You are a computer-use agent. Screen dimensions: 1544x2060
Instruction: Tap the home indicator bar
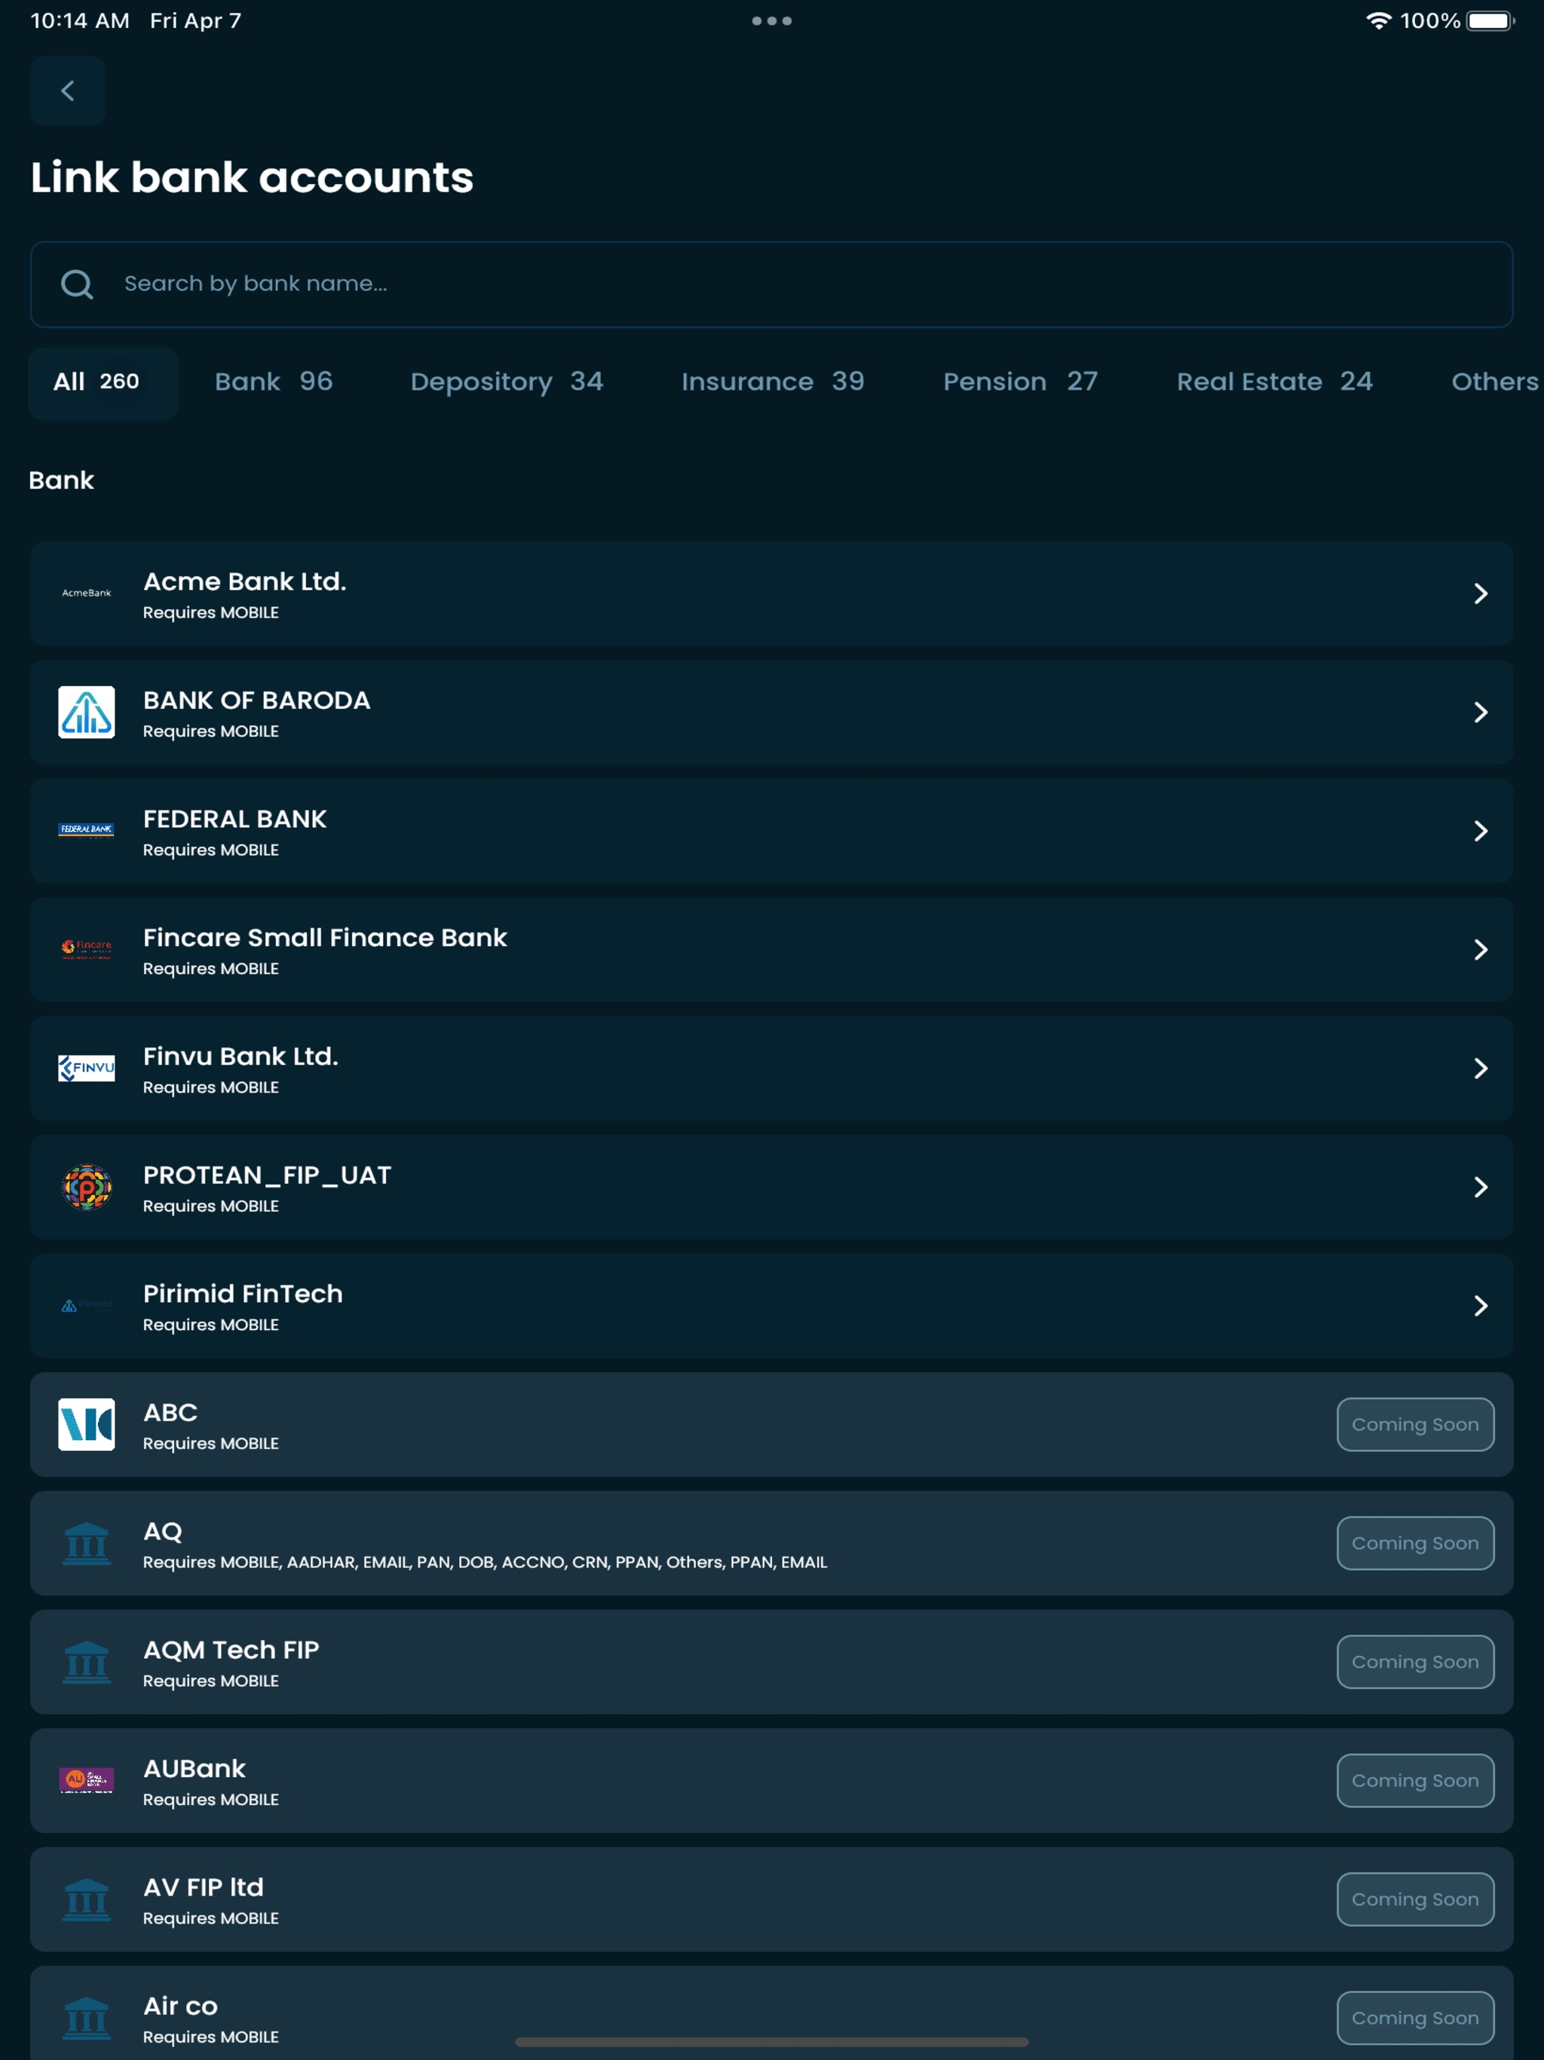[772, 2041]
